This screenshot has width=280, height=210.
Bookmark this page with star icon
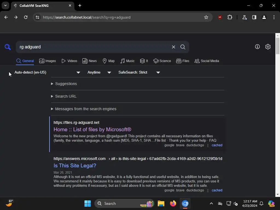[206, 17]
